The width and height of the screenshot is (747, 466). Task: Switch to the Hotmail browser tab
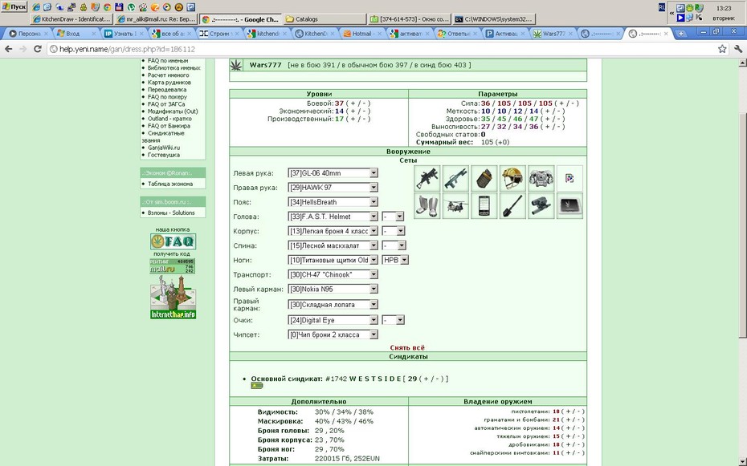pos(362,34)
